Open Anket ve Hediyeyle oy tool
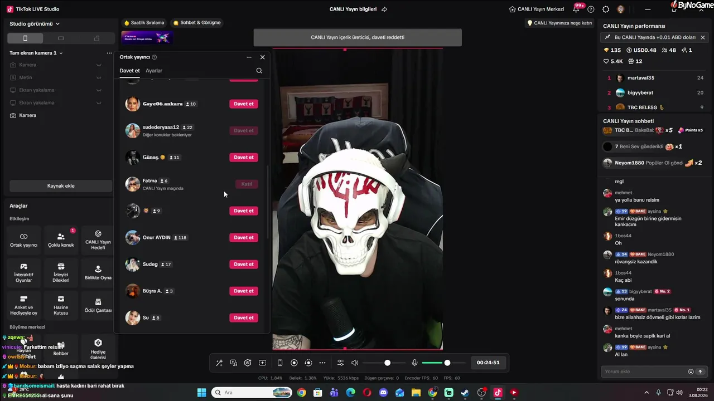This screenshot has width=714, height=401. click(24, 306)
